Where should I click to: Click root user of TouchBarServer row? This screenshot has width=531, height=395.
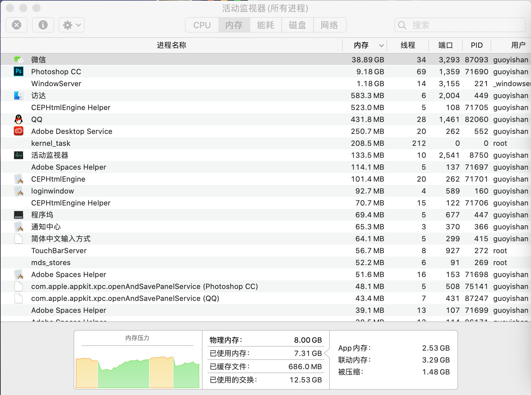coord(500,251)
